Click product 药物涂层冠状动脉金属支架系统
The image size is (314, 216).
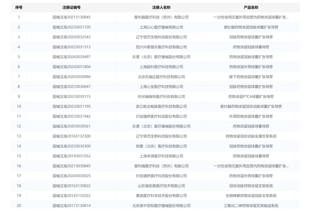[x=251, y=136]
